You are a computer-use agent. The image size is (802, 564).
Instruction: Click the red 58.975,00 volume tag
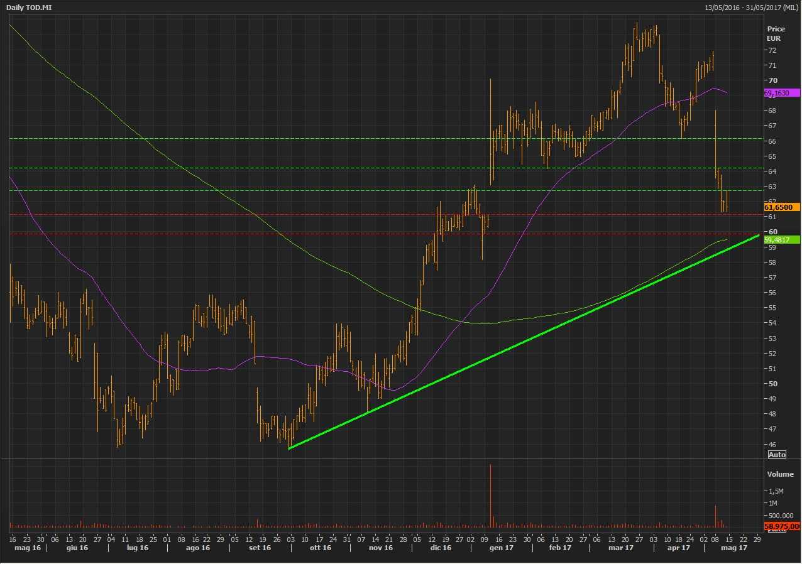coord(781,526)
